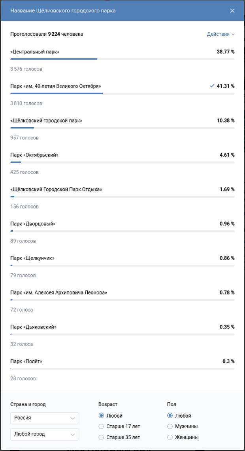
Task: Select gender filter Мужчины
Action: pyautogui.click(x=183, y=426)
